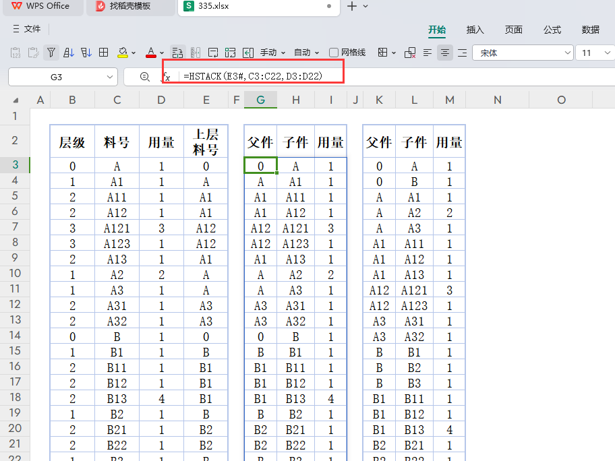This screenshot has height=461, width=615.
Task: Click the 用量 header in column M
Action: pyautogui.click(x=450, y=141)
